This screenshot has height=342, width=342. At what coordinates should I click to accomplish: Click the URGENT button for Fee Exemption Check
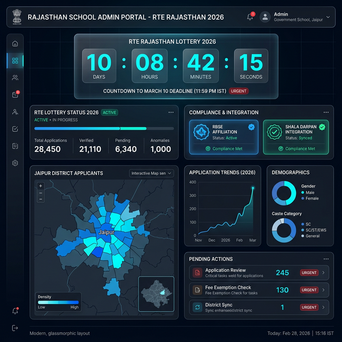tap(309, 290)
